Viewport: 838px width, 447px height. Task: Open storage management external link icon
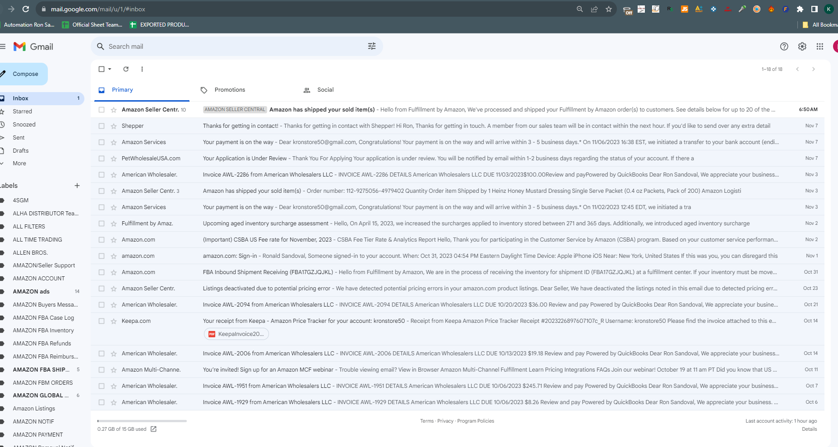click(153, 429)
